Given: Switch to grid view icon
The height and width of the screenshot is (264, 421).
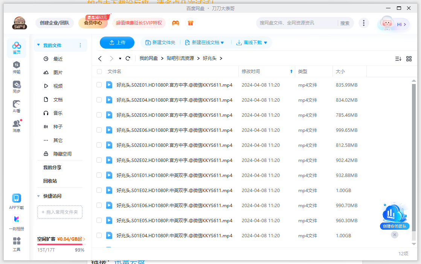Looking at the screenshot, I should point(409,59).
